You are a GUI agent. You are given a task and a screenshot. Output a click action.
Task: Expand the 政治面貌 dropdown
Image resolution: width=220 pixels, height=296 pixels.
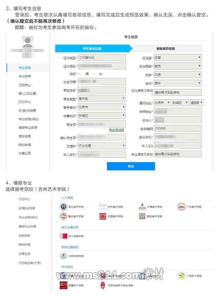(x=177, y=66)
